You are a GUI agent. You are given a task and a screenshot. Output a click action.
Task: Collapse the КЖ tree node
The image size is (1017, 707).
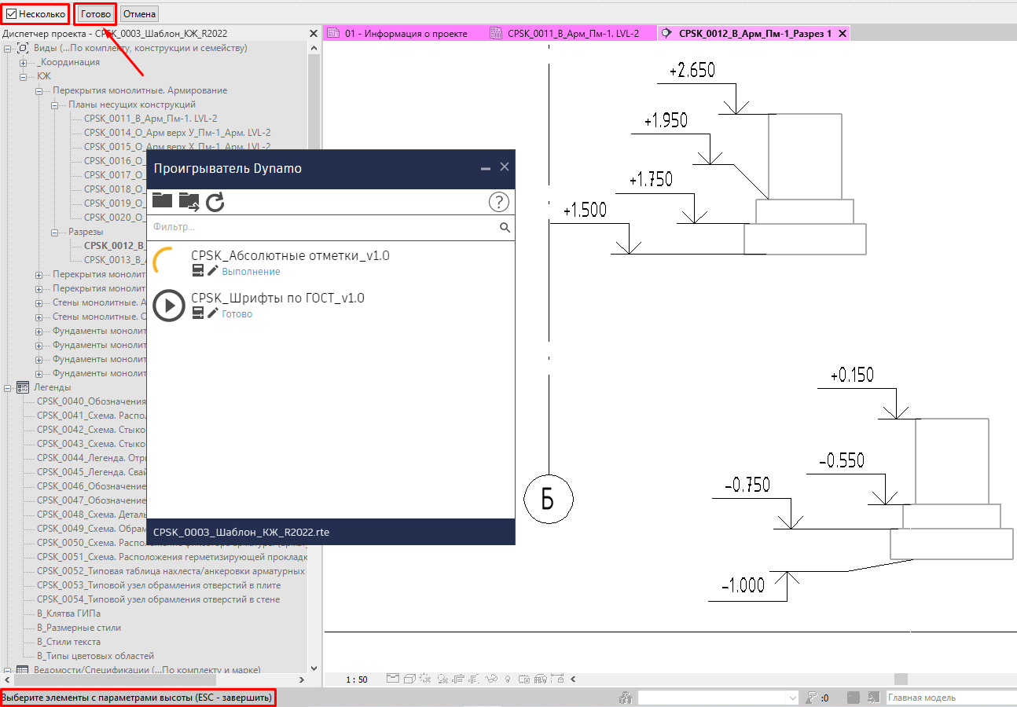coord(24,76)
